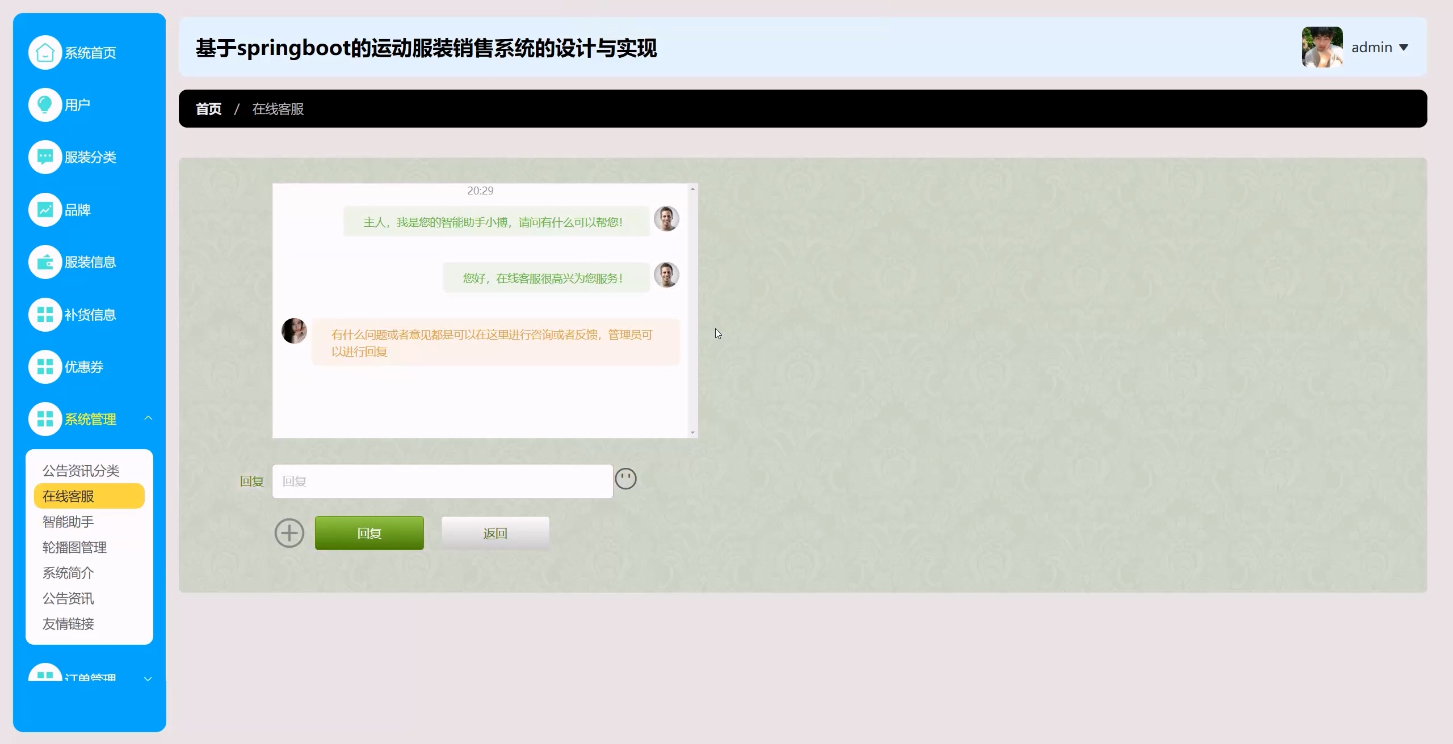Expand the 订单管理 menu chevron
The image size is (1453, 744).
click(x=148, y=679)
